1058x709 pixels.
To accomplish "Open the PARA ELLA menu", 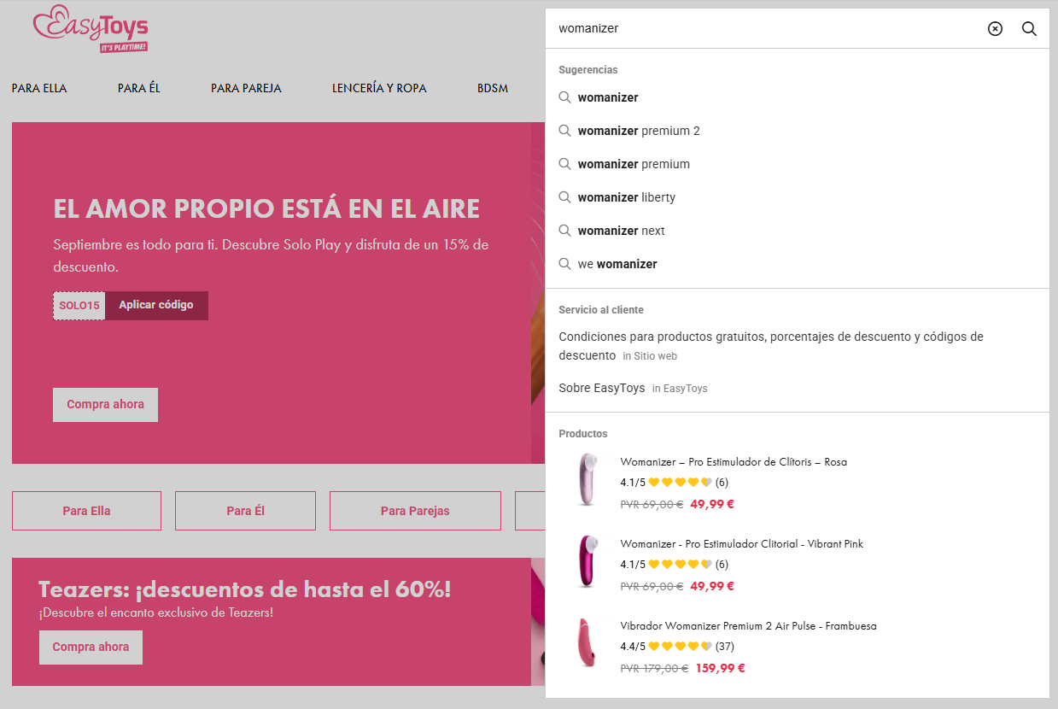I will tap(39, 88).
